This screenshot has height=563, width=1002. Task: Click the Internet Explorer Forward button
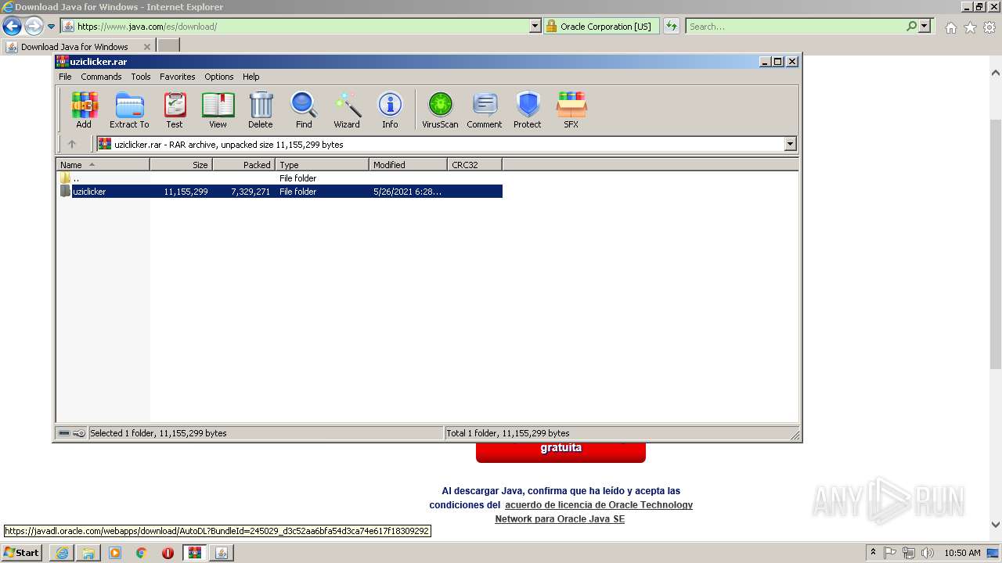(34, 27)
